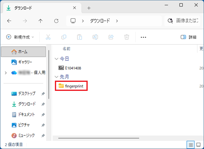Click pin icon beside ドキュメント

(43, 115)
